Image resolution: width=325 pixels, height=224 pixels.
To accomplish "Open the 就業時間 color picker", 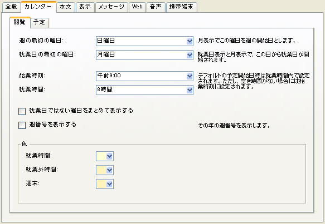I will [x=105, y=156].
